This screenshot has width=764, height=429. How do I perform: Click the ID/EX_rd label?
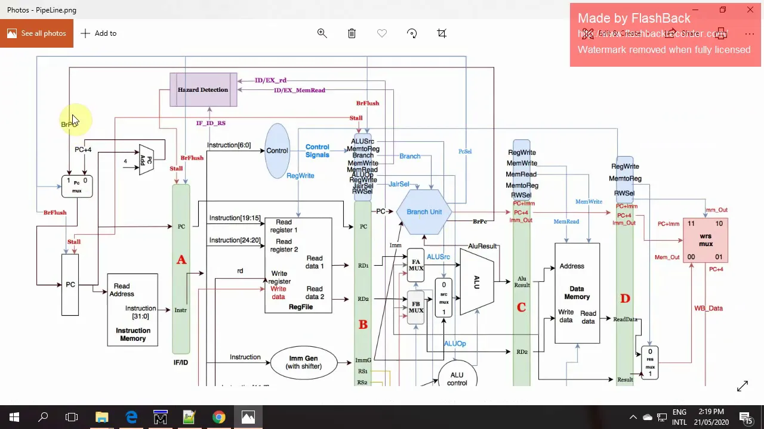coord(270,80)
